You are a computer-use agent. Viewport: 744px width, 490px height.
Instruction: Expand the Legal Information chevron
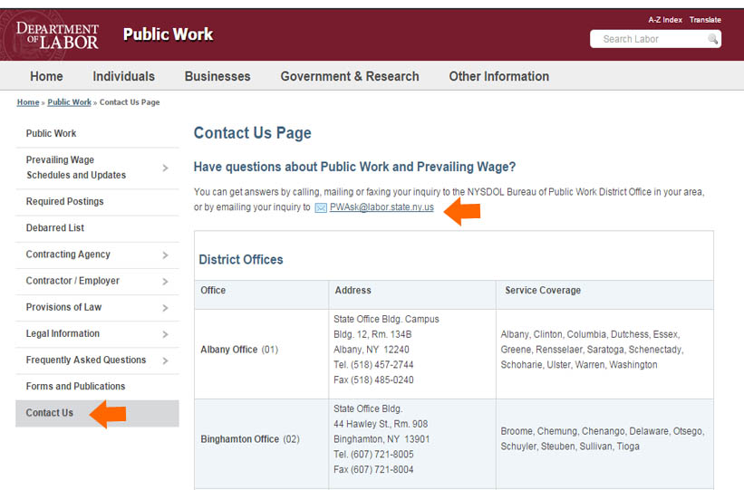click(x=165, y=334)
